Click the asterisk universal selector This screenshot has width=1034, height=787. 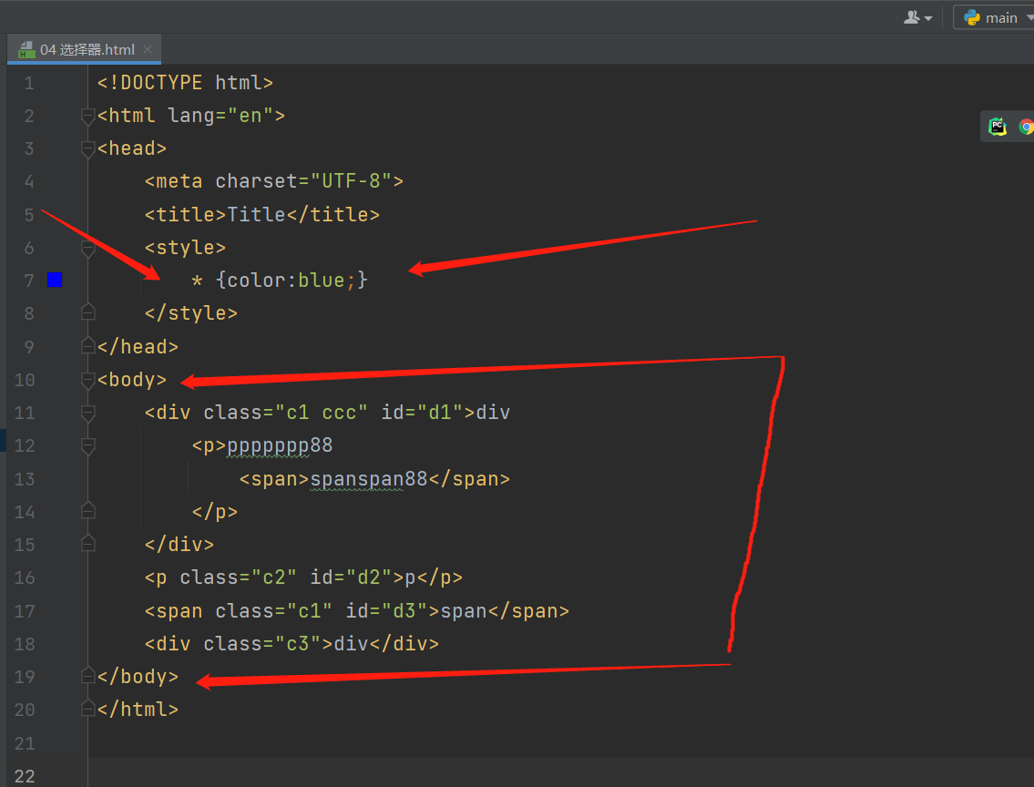(197, 281)
